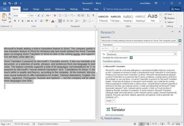
Task: Sort the selected text
Action: tap(88, 15)
